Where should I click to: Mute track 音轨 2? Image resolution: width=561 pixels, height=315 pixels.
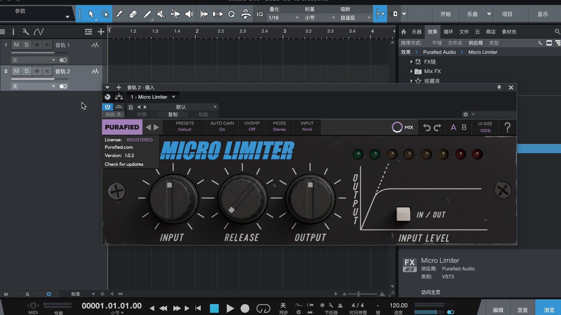coord(16,71)
